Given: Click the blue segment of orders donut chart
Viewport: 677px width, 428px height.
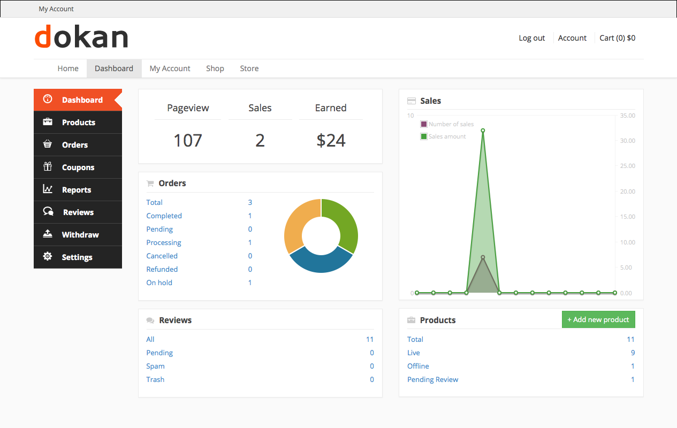Looking at the screenshot, I should [321, 263].
